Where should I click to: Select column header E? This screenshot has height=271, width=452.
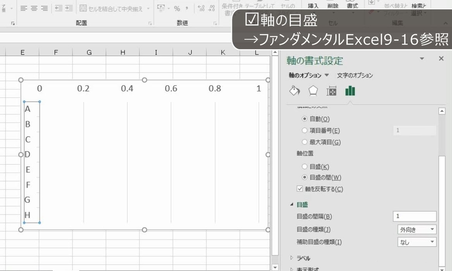coord(22,52)
